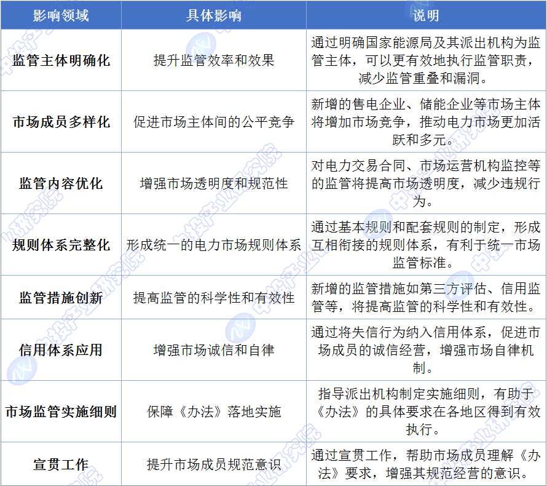Select the 信用体系应用 cell
Viewport: 547px width, 486px height.
click(x=61, y=350)
